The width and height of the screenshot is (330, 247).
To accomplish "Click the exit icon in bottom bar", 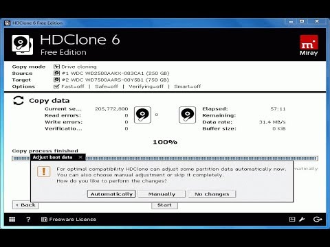I will [x=318, y=220].
